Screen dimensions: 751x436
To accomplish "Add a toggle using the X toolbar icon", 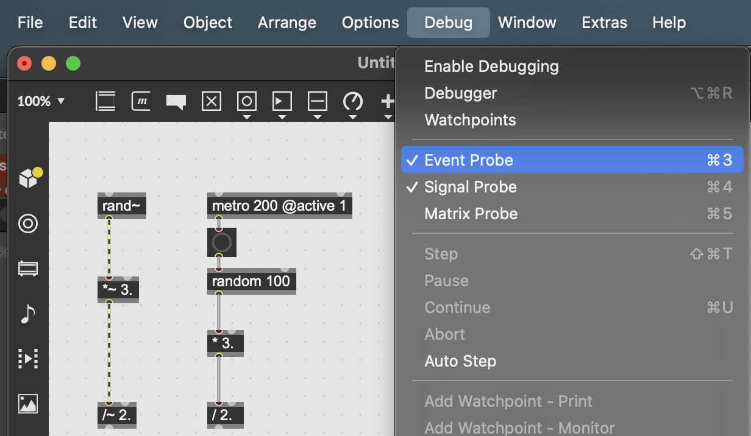I will tap(212, 102).
